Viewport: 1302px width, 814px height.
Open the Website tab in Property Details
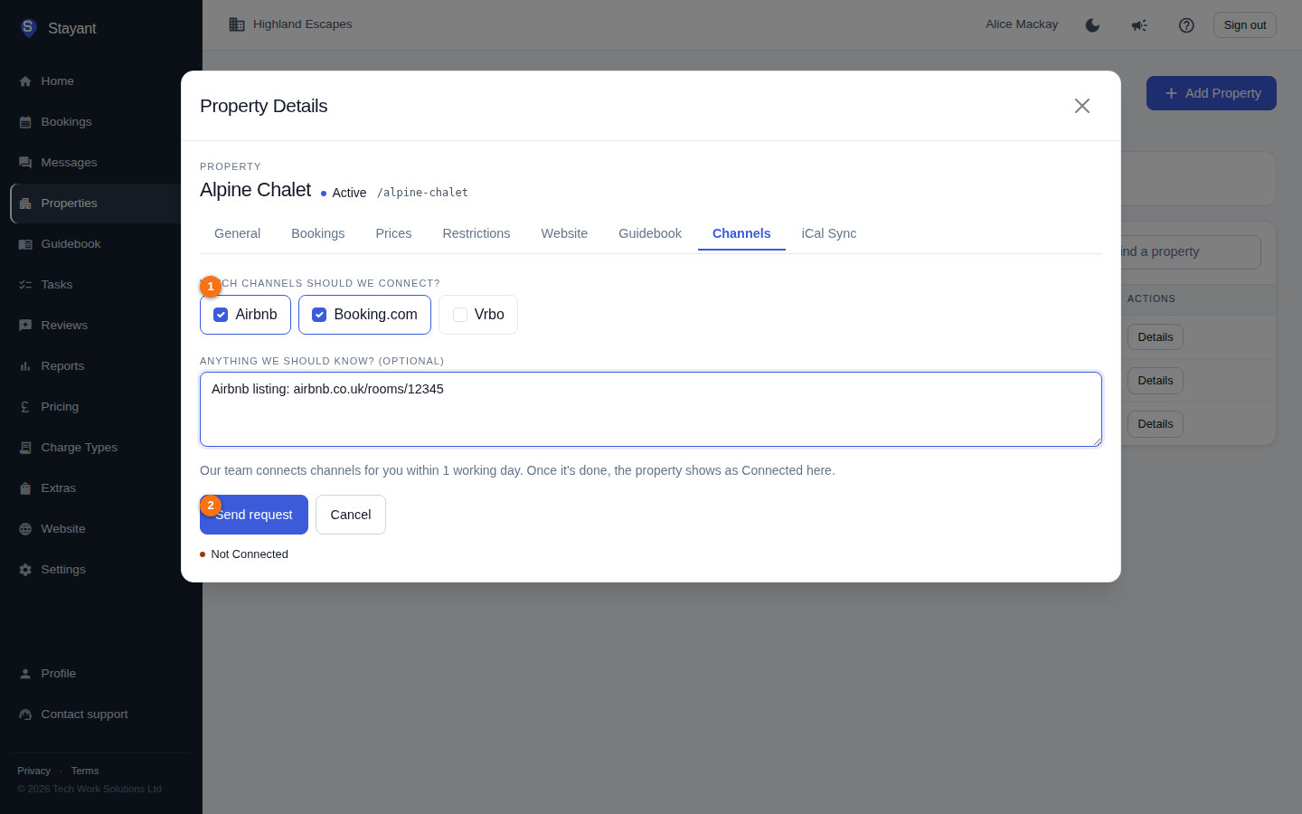pos(564,233)
